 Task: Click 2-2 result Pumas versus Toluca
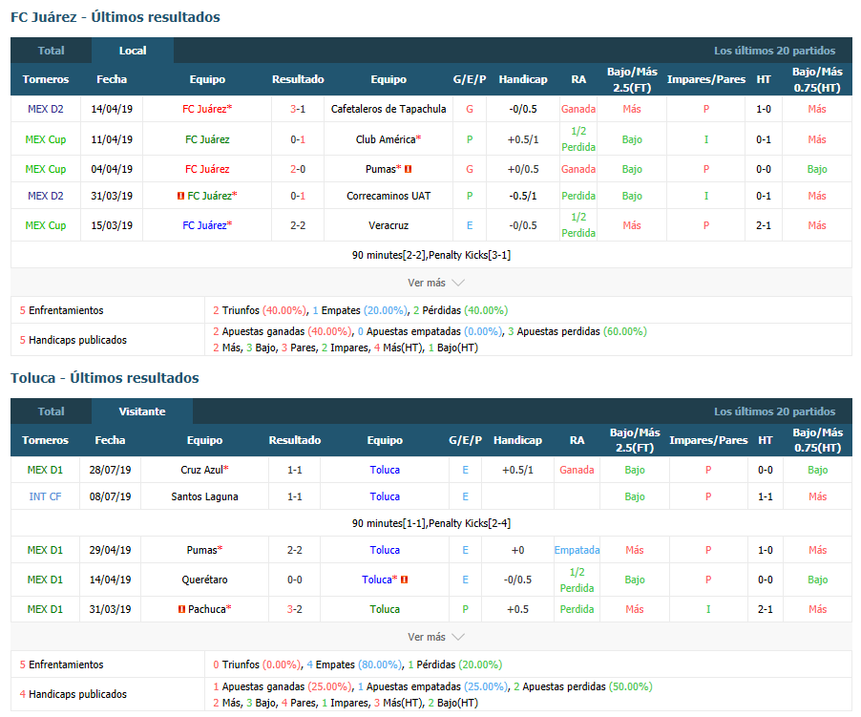[x=294, y=550]
